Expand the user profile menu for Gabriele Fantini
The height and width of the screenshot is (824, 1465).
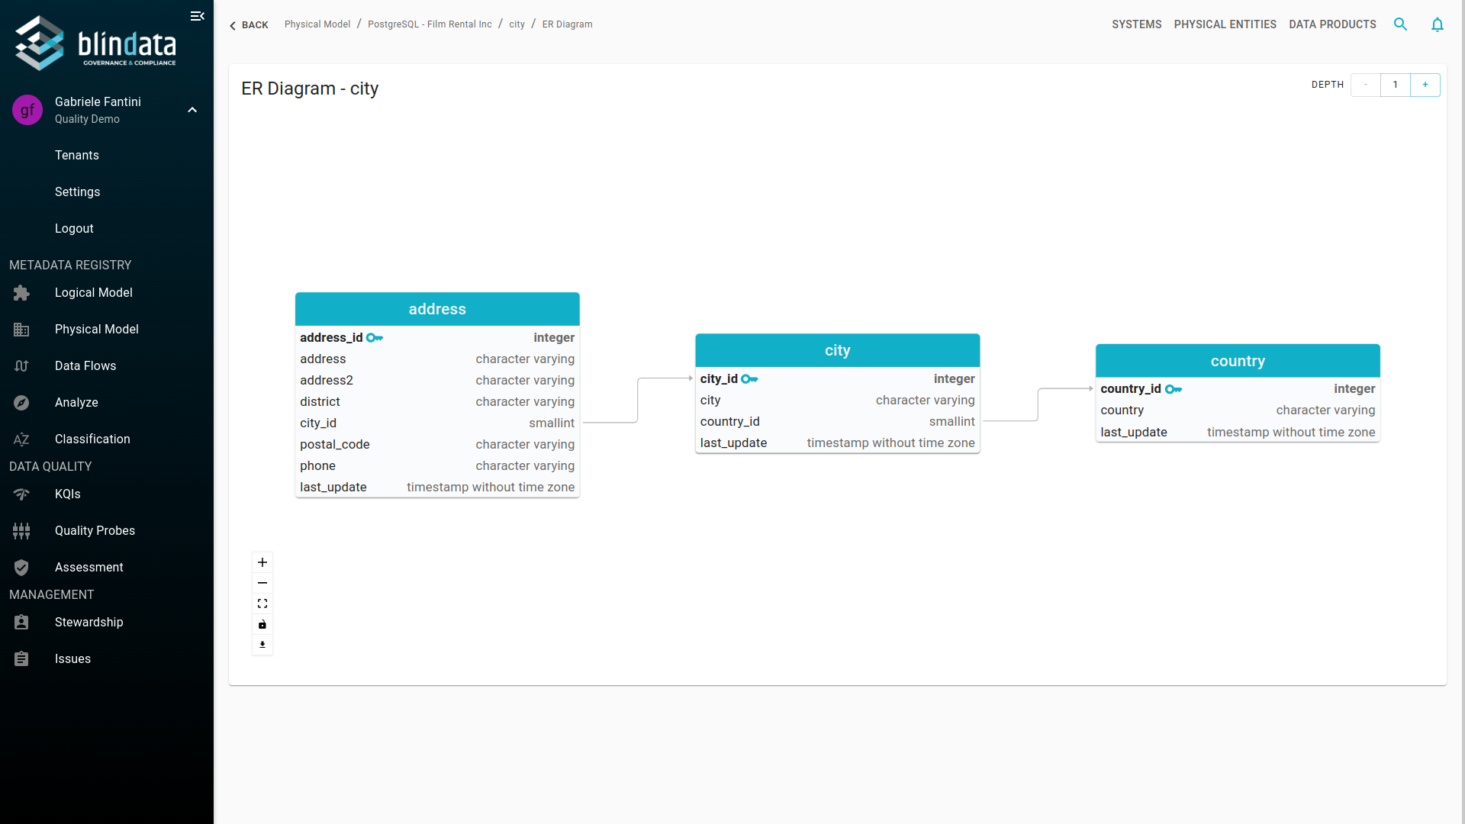(192, 110)
